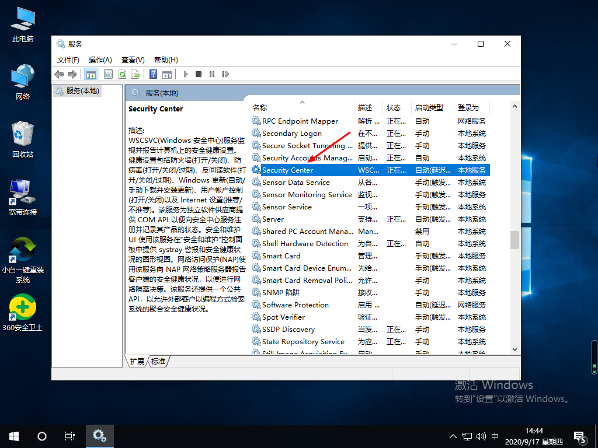
Task: Select the Smart Card service row
Action: tap(281, 256)
